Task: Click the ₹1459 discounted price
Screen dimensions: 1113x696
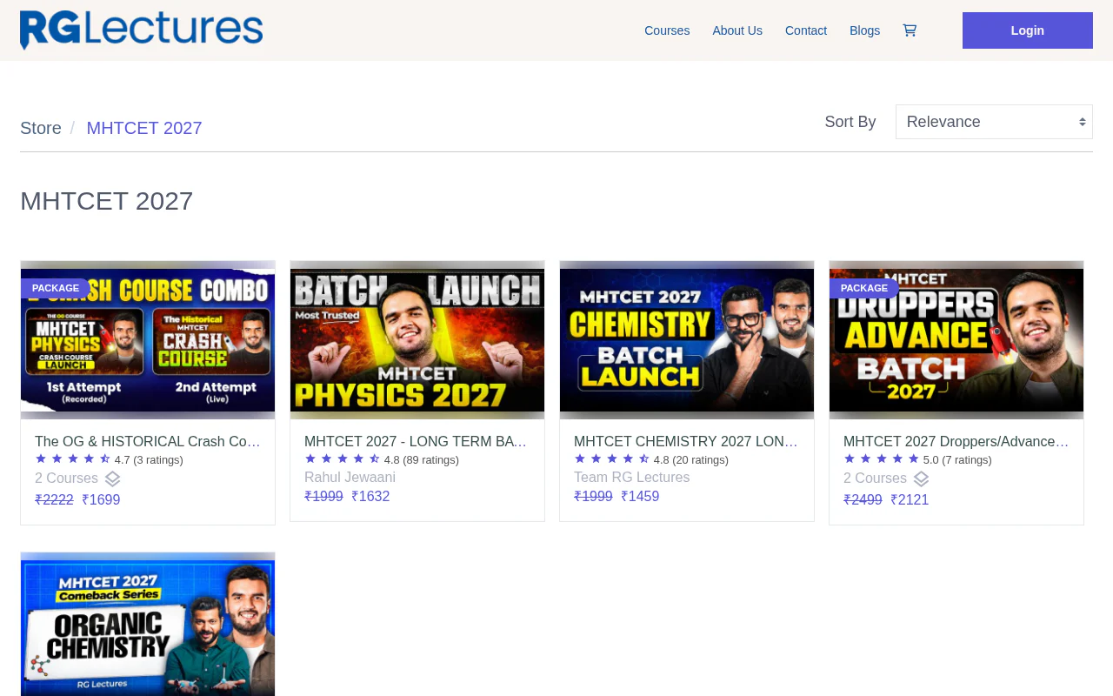Action: pyautogui.click(x=640, y=497)
